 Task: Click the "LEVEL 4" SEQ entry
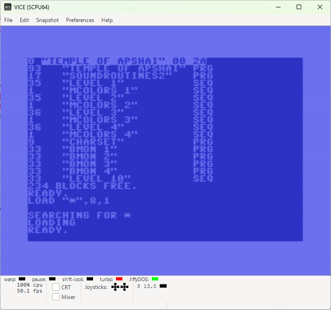pyautogui.click(x=121, y=127)
